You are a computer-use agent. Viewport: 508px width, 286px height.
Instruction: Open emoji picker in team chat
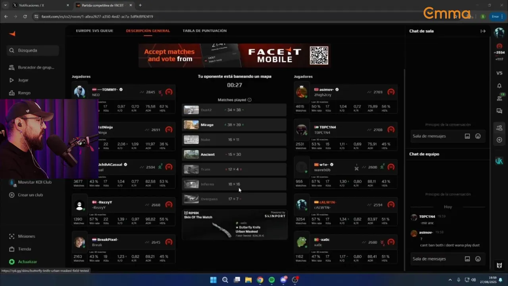[x=478, y=259]
